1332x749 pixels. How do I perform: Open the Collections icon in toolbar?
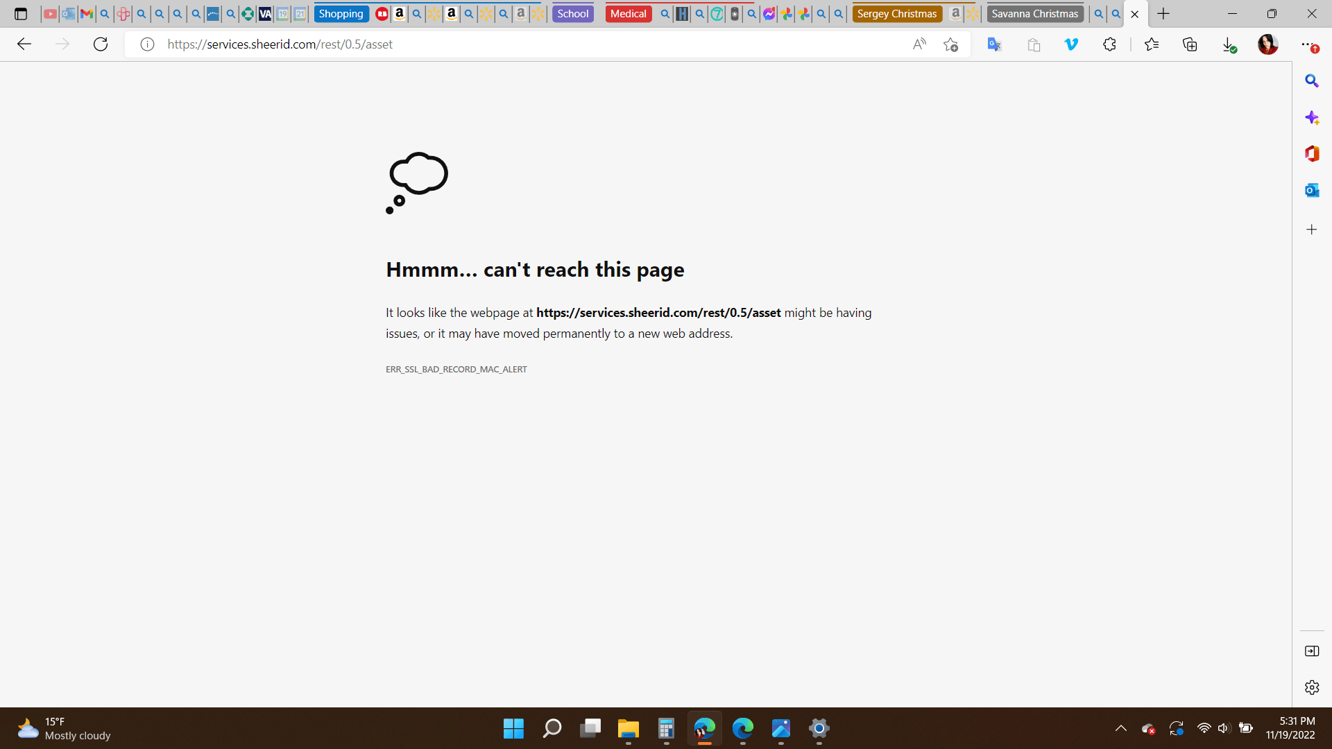(x=1190, y=44)
